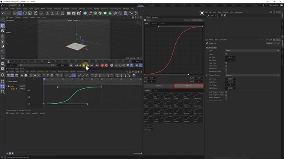This screenshot has height=159, width=284.
Task: Open Edit Render Settings icon
Action: click(x=79, y=13)
